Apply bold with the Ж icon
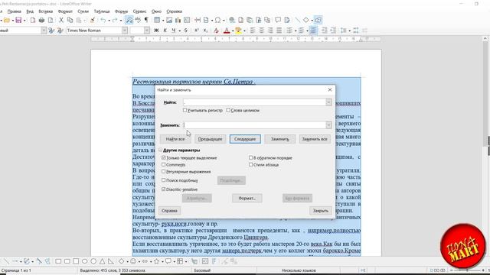Screen dimensions: 490x275 point(156,31)
